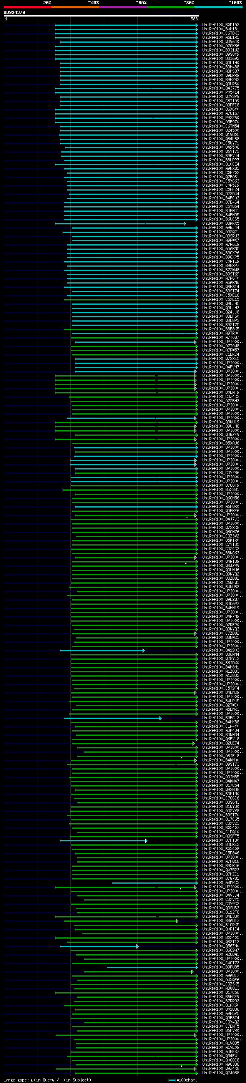
Task: Select hit UniRef100_P05414
Action: [x=220, y=93]
